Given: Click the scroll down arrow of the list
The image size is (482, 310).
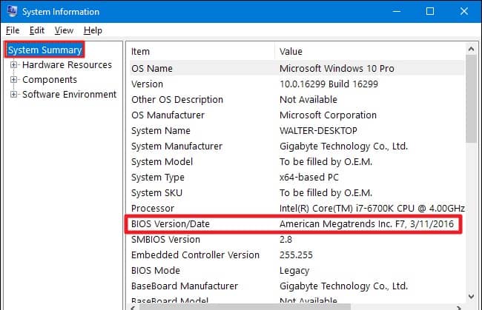Looking at the screenshot, I should point(471,296).
